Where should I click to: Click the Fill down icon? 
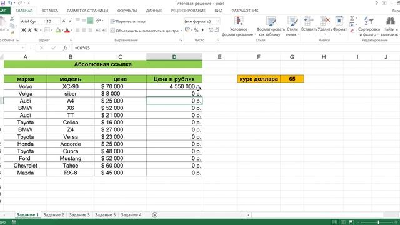click(352, 24)
